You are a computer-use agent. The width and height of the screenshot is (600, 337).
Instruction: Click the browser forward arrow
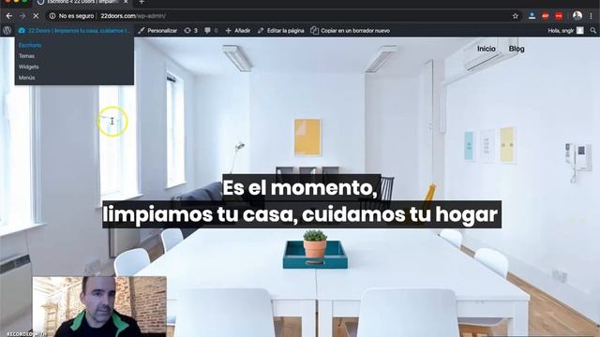(x=22, y=16)
